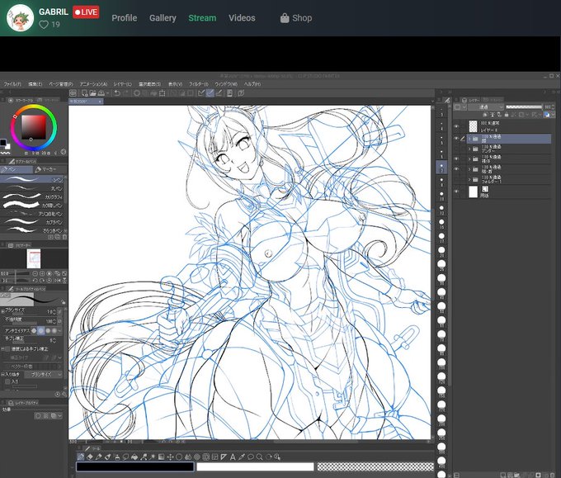Select the カリグラフィ brush preset
Image resolution: width=561 pixels, height=478 pixels.
(x=32, y=196)
